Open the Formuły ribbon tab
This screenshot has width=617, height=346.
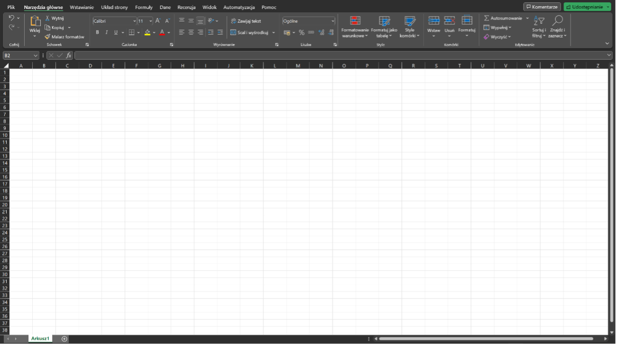click(x=144, y=7)
